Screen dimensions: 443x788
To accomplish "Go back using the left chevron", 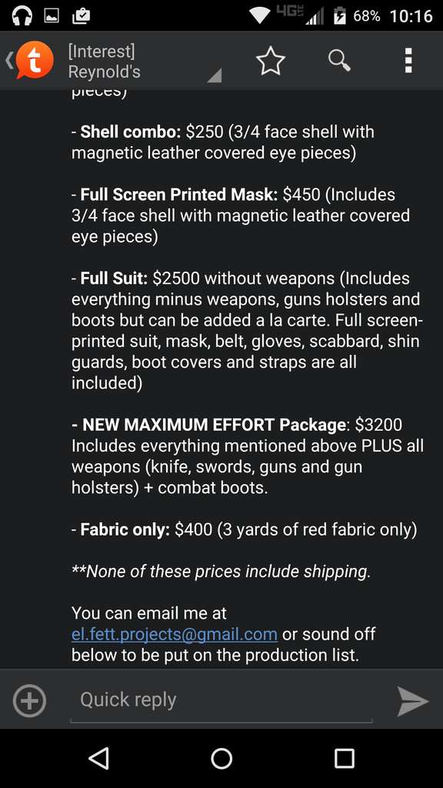I will 8,60.
